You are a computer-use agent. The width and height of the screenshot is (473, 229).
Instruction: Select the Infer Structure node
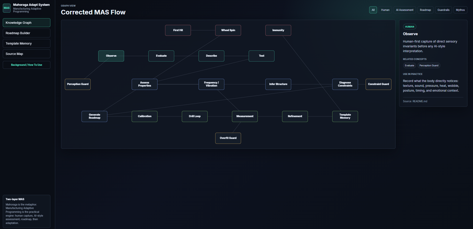tap(278, 84)
